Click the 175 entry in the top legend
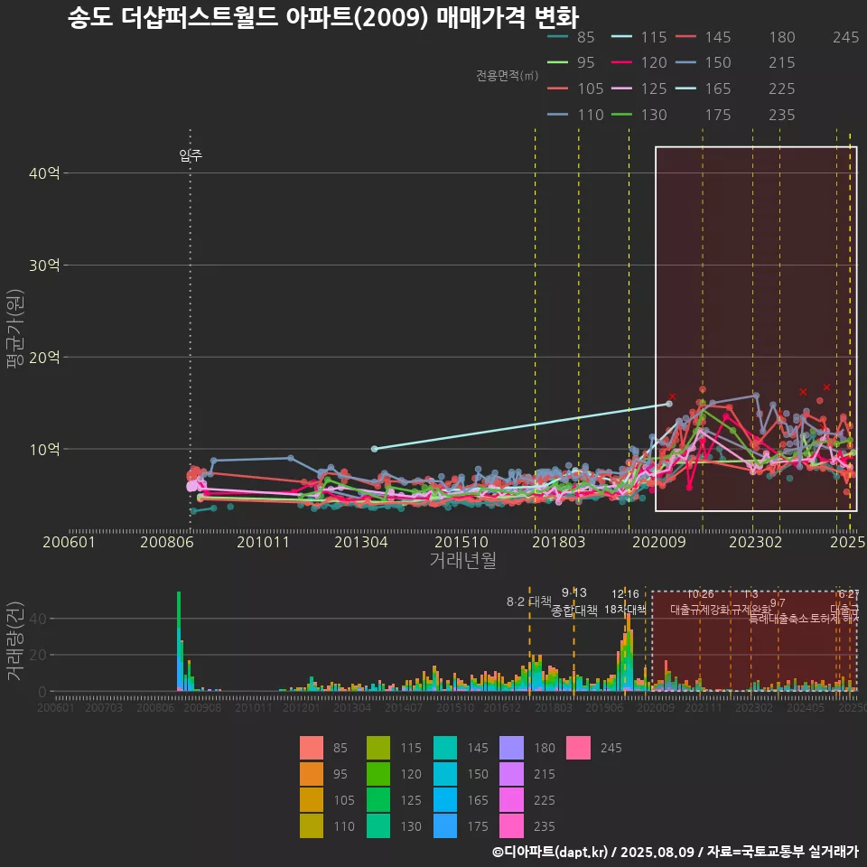The width and height of the screenshot is (867, 867). (718, 115)
